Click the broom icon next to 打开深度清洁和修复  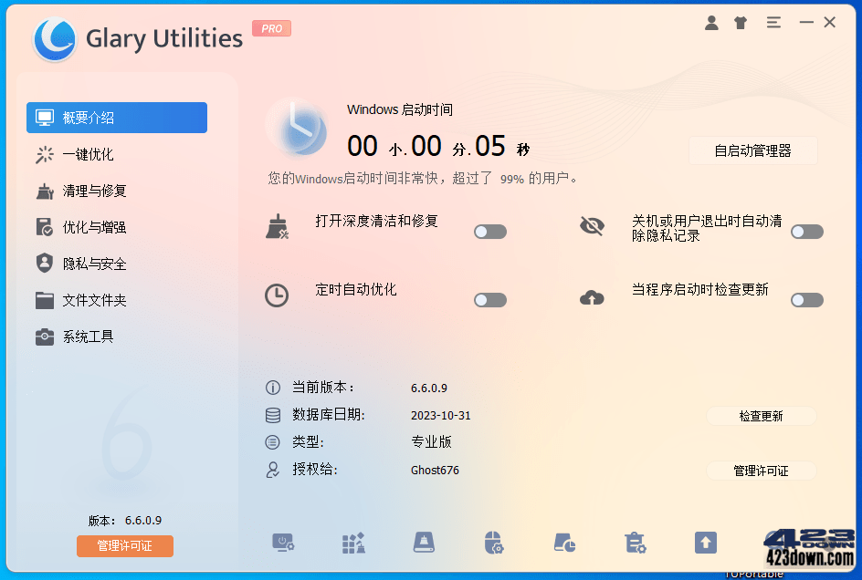pyautogui.click(x=277, y=225)
